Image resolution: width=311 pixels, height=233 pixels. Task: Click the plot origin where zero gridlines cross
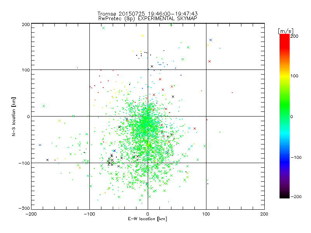tap(148, 116)
